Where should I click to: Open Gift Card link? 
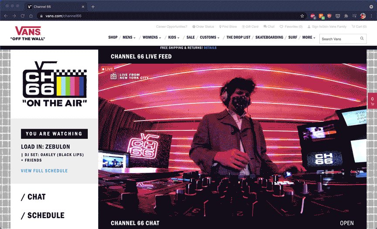pyautogui.click(x=250, y=27)
